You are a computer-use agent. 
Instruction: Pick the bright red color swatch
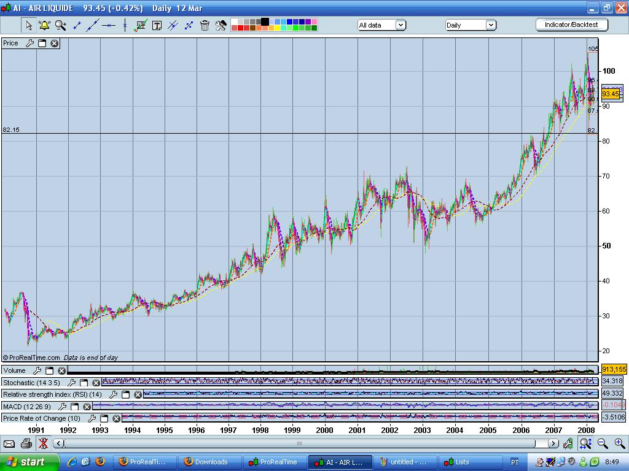pyautogui.click(x=240, y=28)
